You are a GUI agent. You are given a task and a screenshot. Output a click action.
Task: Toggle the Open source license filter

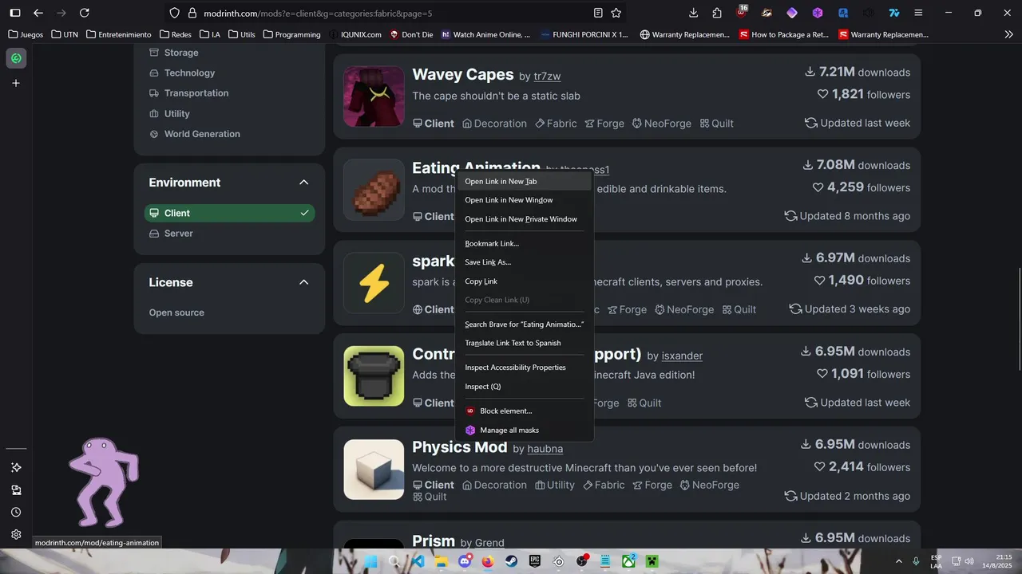click(x=176, y=313)
